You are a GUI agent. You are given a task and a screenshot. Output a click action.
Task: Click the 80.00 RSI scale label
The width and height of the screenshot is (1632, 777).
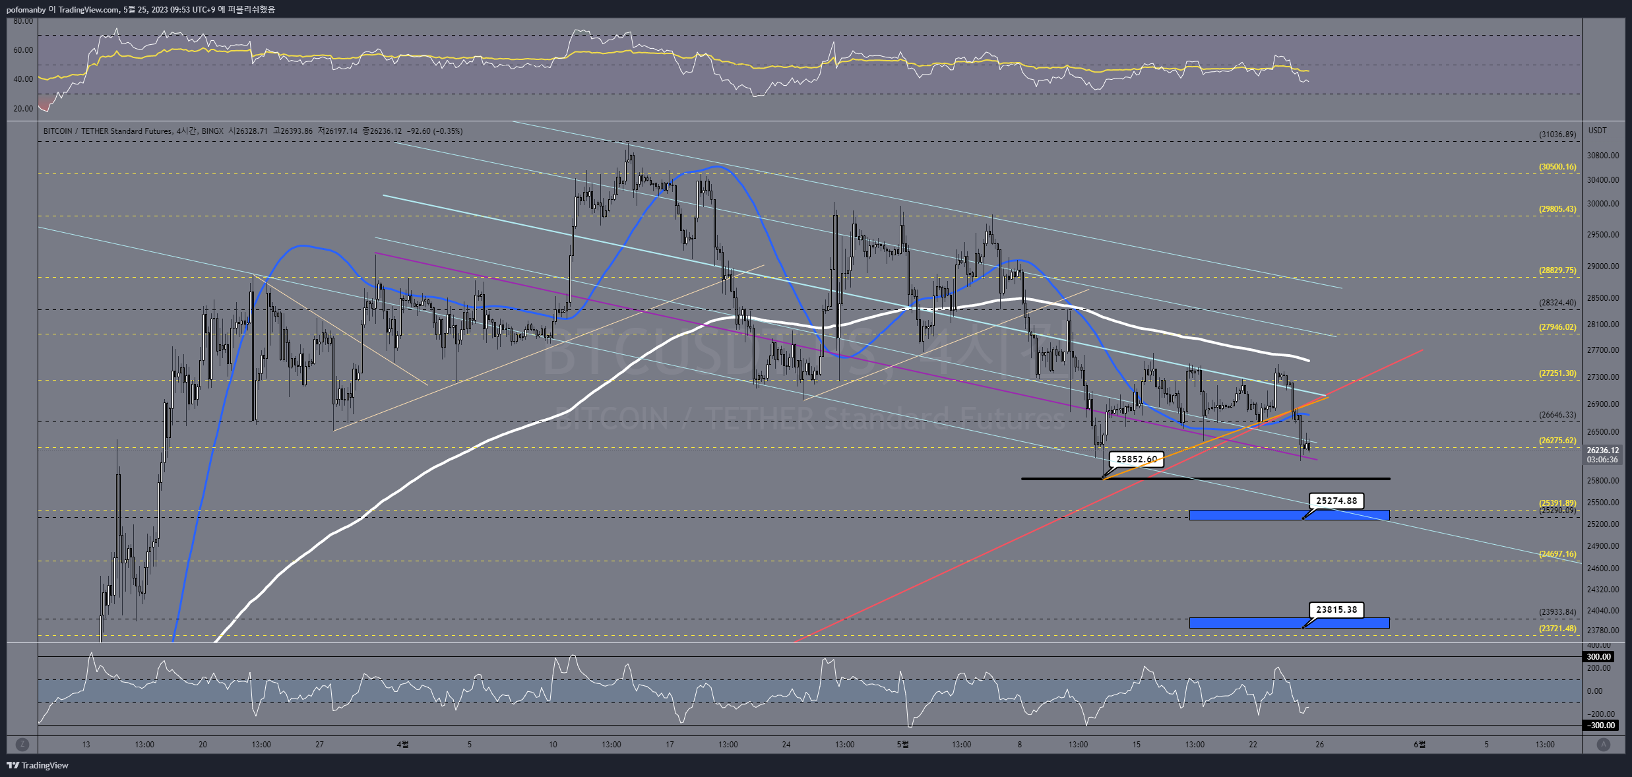23,21
